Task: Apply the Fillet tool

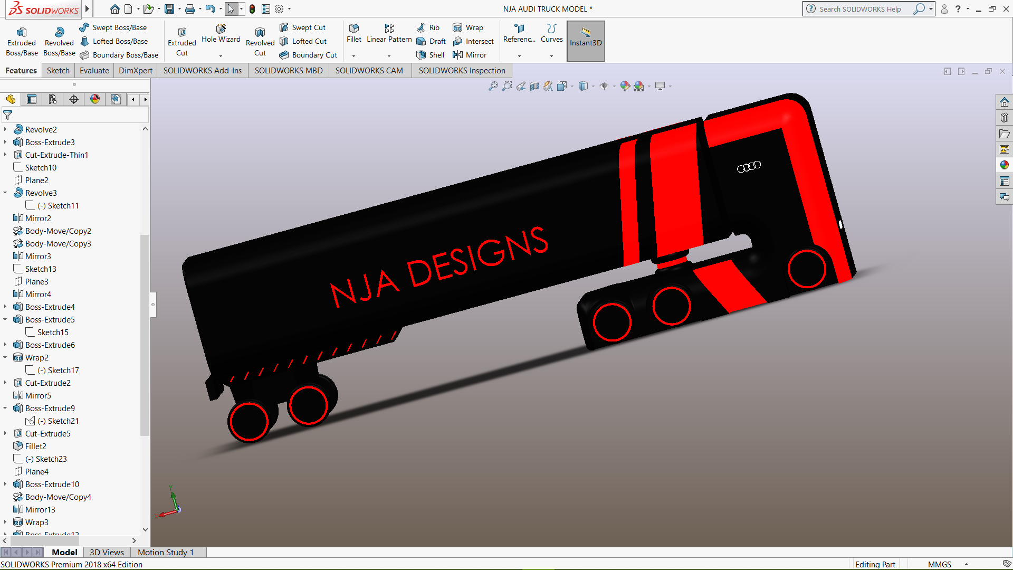Action: coord(354,33)
